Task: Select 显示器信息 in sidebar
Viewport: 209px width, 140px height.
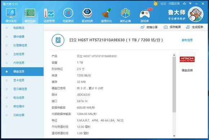Action: pyautogui.click(x=22, y=89)
